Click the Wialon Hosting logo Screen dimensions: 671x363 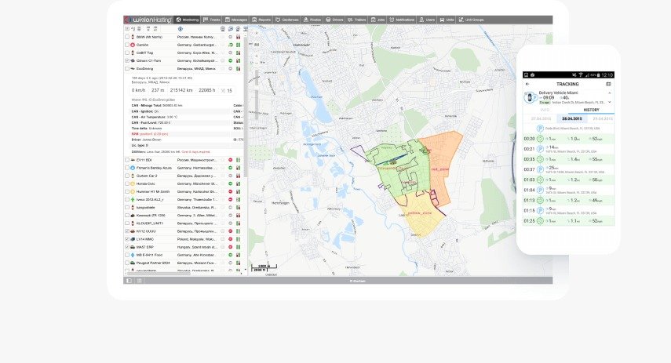[x=148, y=19]
